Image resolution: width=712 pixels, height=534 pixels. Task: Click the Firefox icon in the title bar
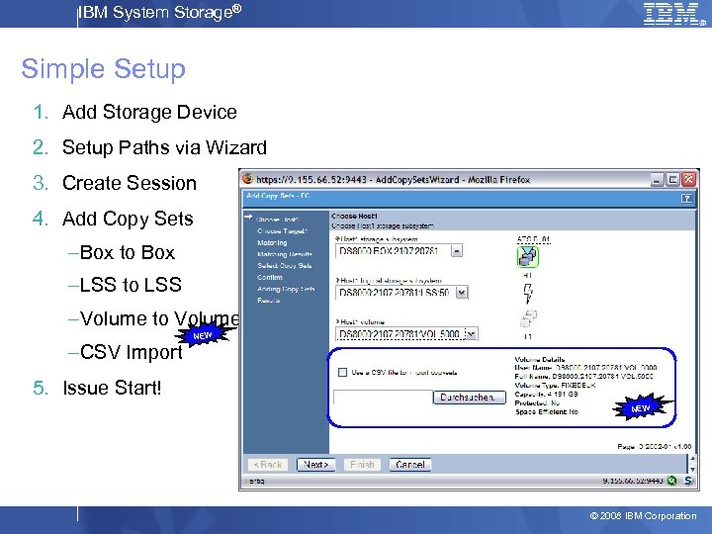click(x=247, y=179)
